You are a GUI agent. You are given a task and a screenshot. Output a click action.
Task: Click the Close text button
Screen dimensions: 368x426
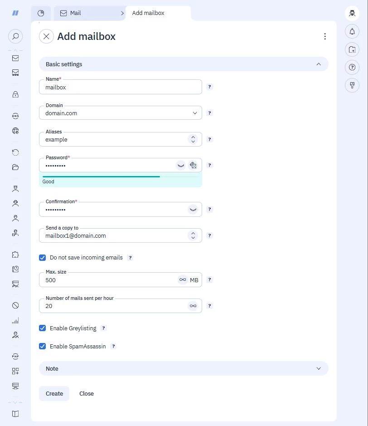[87, 393]
